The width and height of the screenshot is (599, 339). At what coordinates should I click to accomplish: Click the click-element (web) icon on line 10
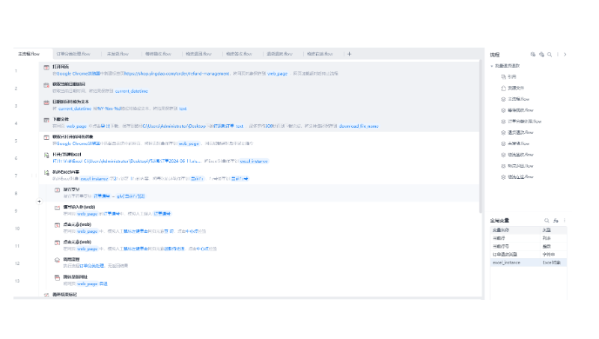pos(57,225)
